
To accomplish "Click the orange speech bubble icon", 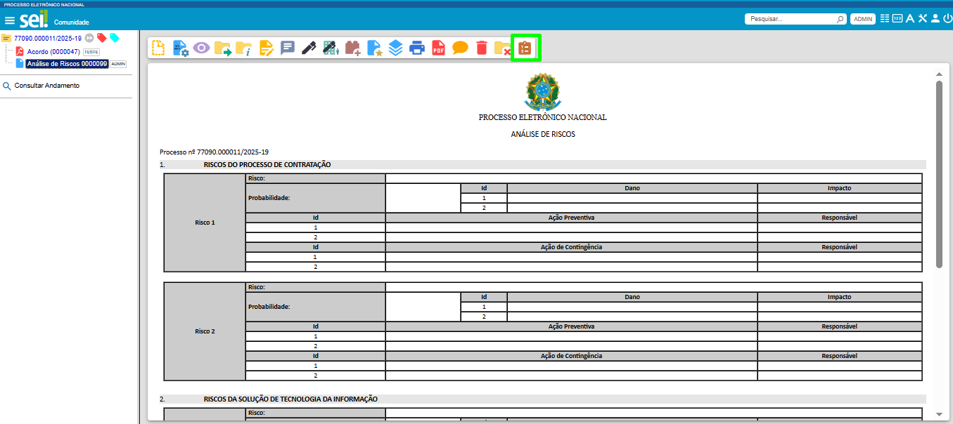I will coord(460,48).
